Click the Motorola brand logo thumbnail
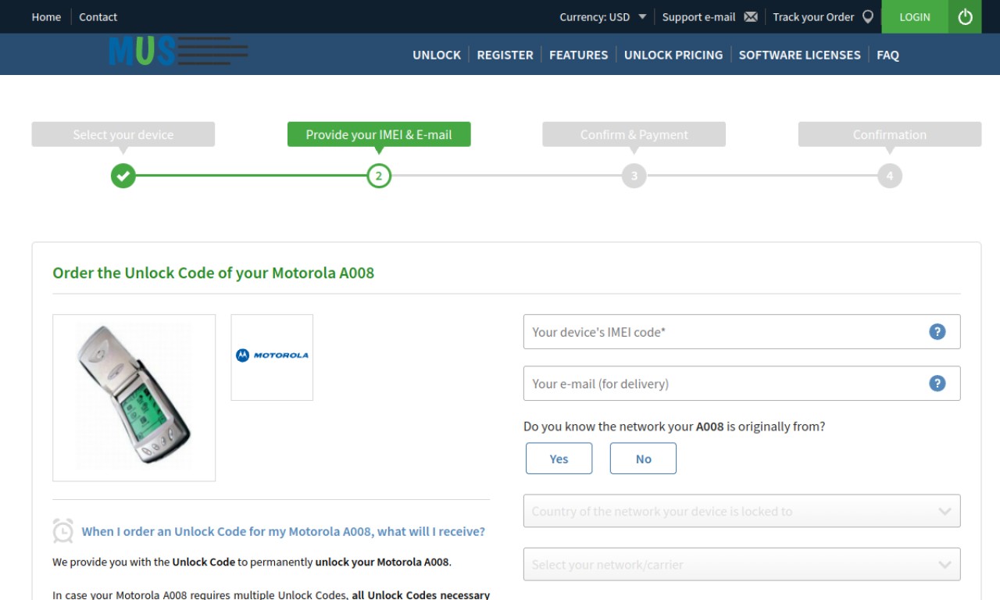Viewport: 1000px width, 600px height. [x=272, y=357]
